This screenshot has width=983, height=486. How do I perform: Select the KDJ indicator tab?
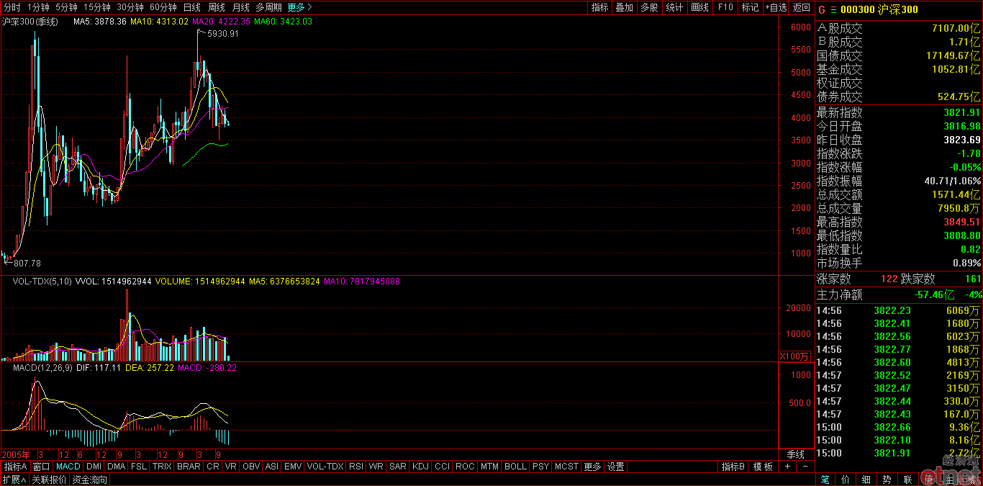point(420,467)
